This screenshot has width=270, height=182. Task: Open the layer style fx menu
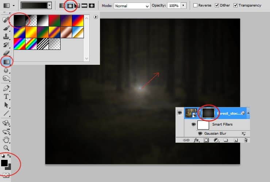pos(196,140)
